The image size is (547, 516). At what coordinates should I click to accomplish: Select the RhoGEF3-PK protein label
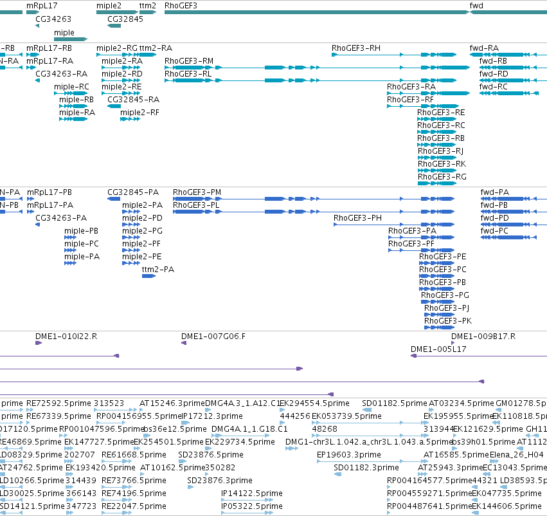tap(448, 320)
